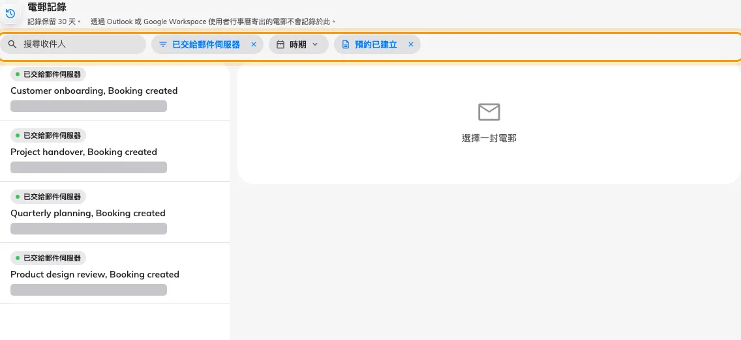Click the 記錄保留 30 天 notice text
The width and height of the screenshot is (741, 340).
pos(55,21)
